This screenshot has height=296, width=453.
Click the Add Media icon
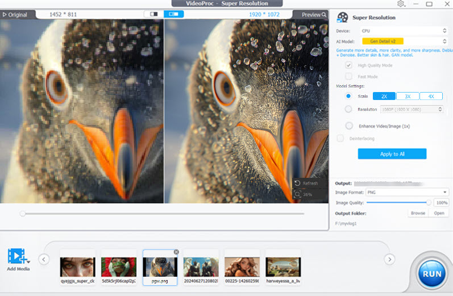coord(16,256)
